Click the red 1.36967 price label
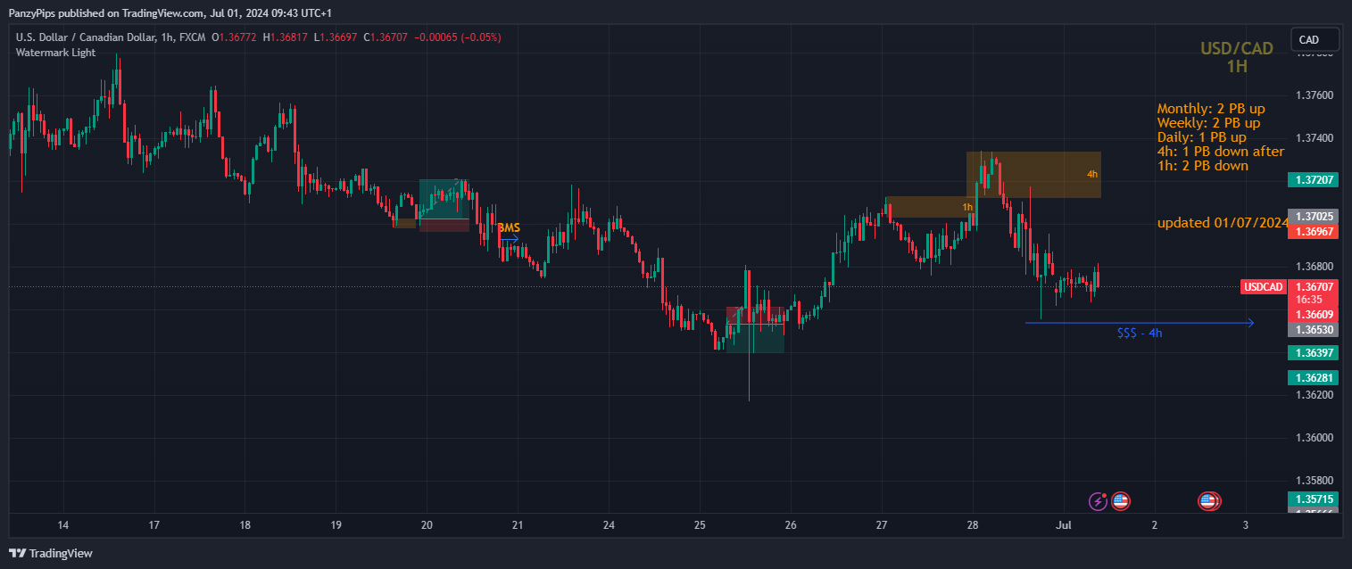 1314,231
